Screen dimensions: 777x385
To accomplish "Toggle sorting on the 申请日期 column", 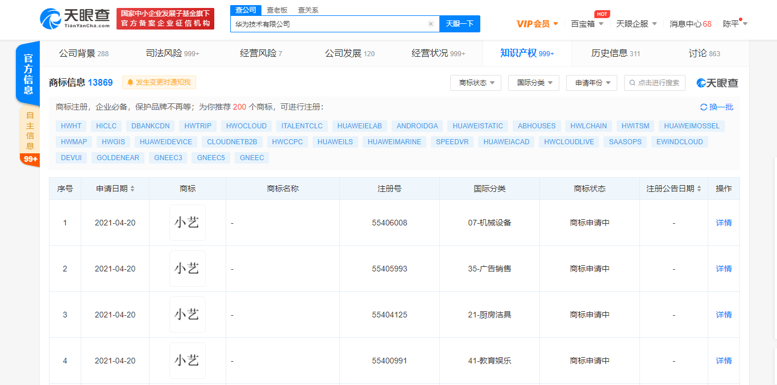I will point(133,188).
